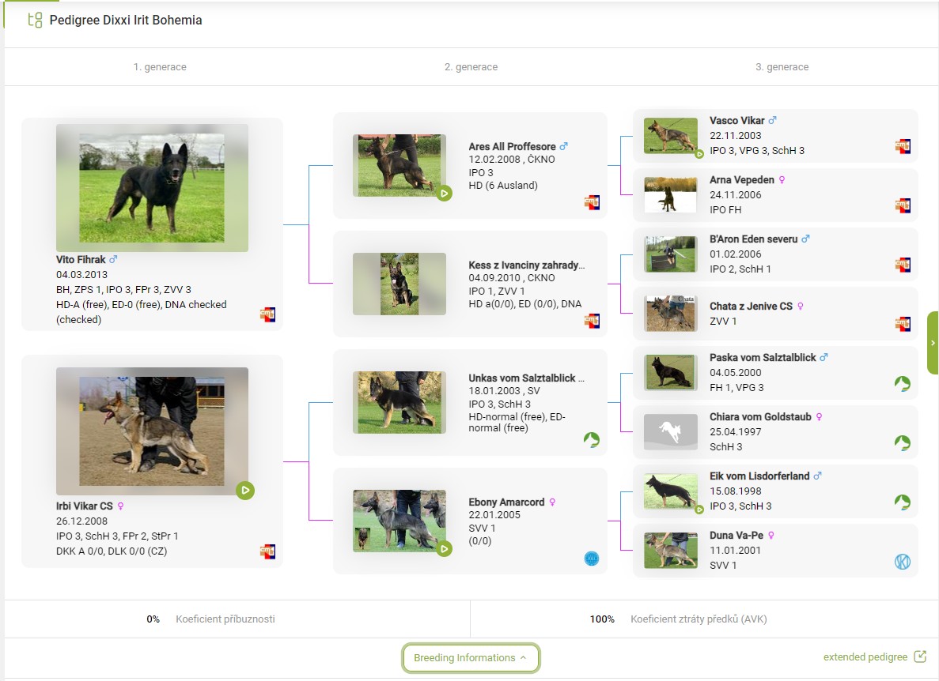Click the 'Koeficient ztráty předků (AVK)' label
This screenshot has height=681, width=939.
[x=699, y=619]
